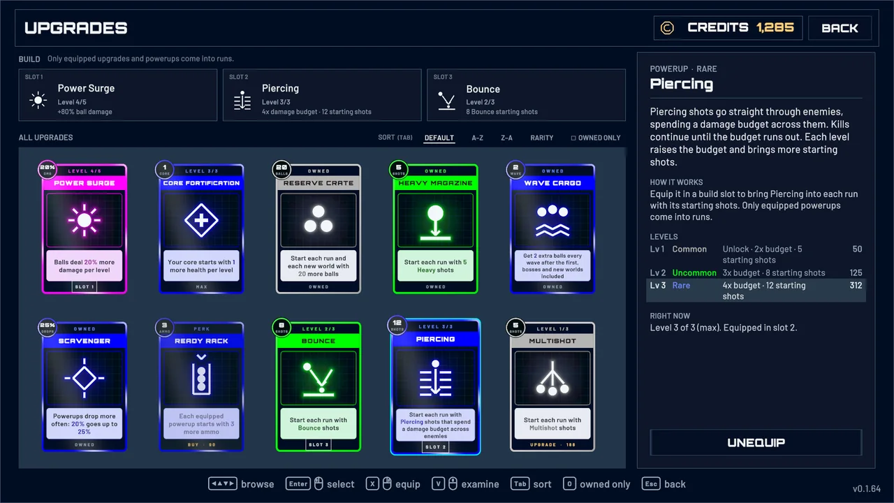Click the credits amount 1,285
Image resolution: width=894 pixels, height=503 pixels.
[775, 27]
